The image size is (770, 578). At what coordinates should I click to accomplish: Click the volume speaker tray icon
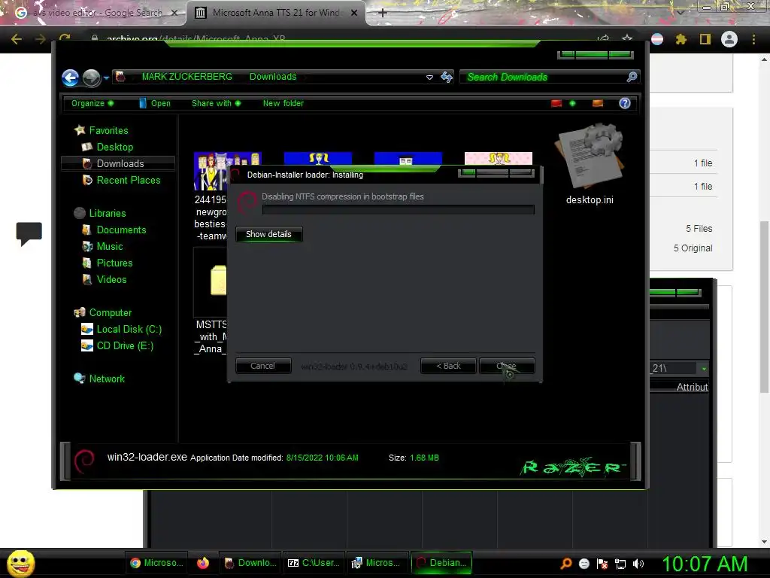(x=638, y=564)
